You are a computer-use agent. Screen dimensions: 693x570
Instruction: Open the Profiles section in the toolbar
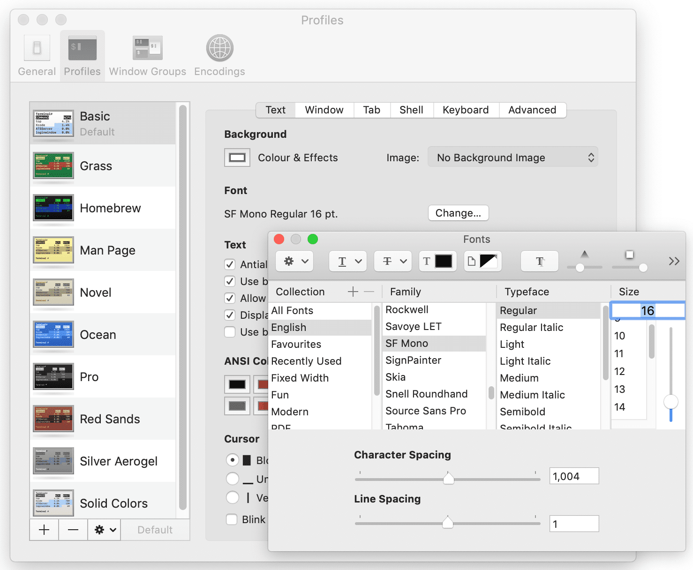(x=82, y=52)
